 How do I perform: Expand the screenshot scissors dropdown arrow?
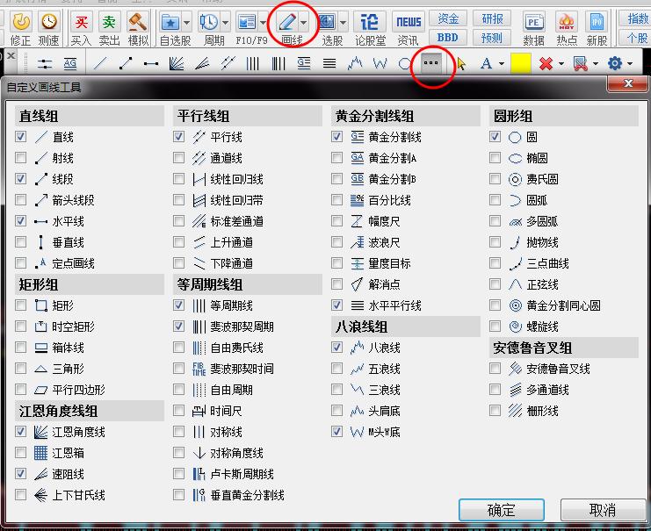point(596,63)
